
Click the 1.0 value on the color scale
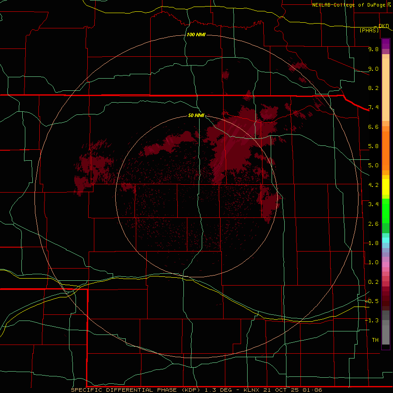pyautogui.click(x=373, y=262)
